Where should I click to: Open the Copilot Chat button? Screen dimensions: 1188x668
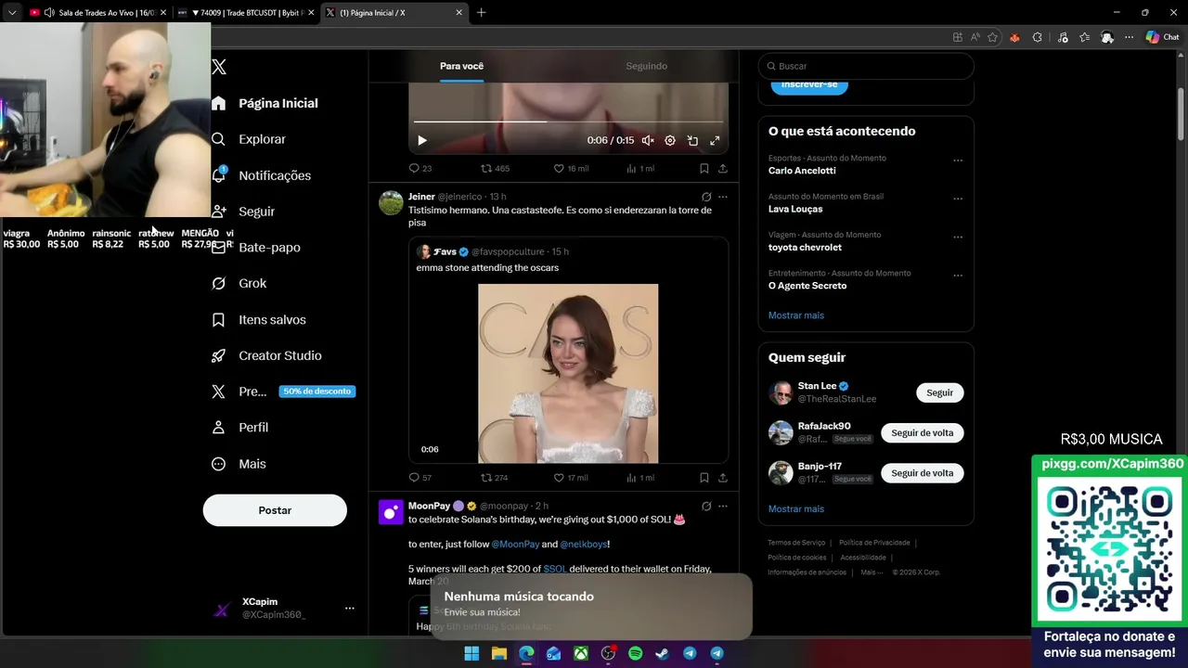point(1163,37)
